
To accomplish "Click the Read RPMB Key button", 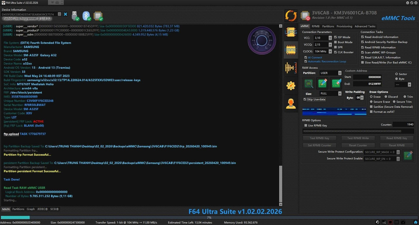I will tap(397, 138).
